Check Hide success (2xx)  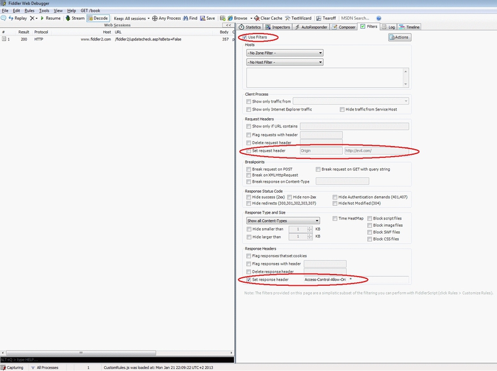click(248, 197)
